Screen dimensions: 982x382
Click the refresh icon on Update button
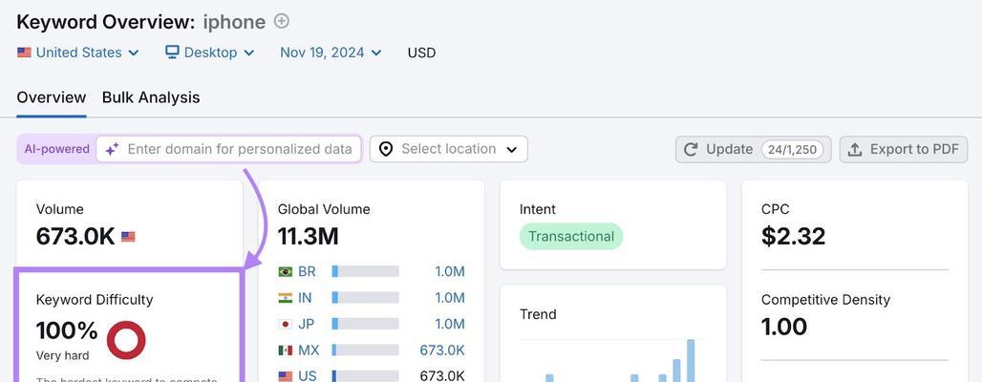pyautogui.click(x=691, y=149)
